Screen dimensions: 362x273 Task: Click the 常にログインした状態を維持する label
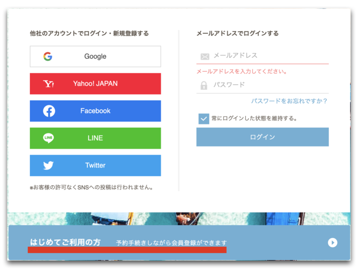click(x=254, y=119)
